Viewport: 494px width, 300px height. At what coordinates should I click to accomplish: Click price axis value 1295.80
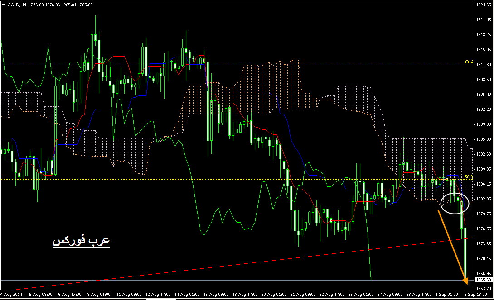click(484, 139)
